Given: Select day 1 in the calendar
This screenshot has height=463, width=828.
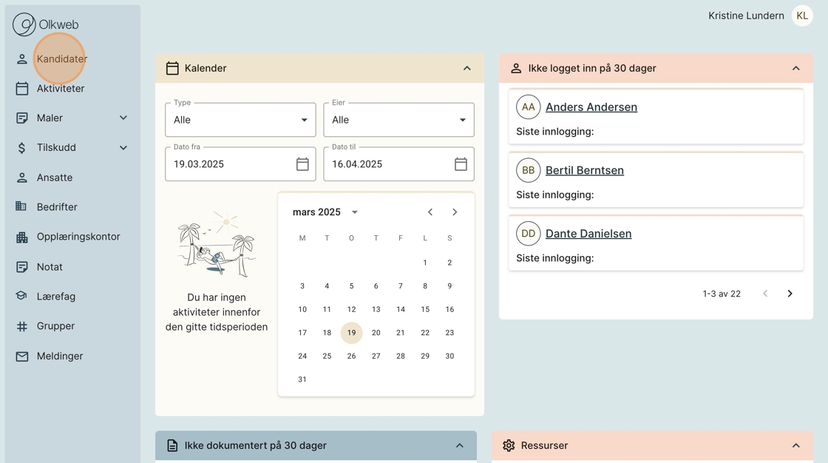Looking at the screenshot, I should click(425, 263).
